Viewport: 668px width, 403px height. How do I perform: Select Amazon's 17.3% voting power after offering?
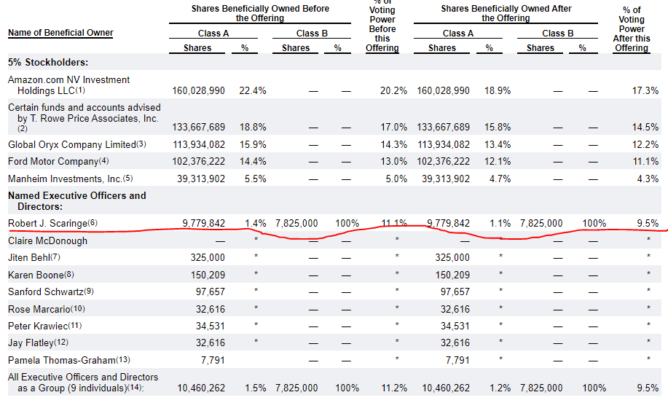[645, 91]
